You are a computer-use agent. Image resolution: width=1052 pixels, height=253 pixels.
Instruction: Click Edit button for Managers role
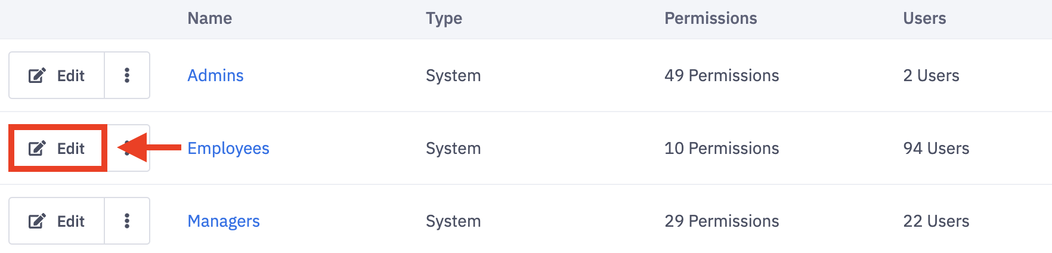pos(57,221)
